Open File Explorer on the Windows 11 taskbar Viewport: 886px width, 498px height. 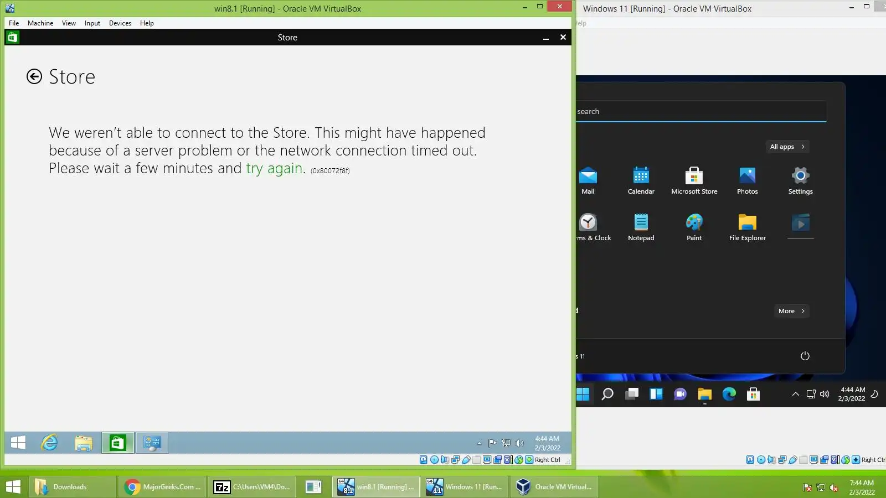705,394
